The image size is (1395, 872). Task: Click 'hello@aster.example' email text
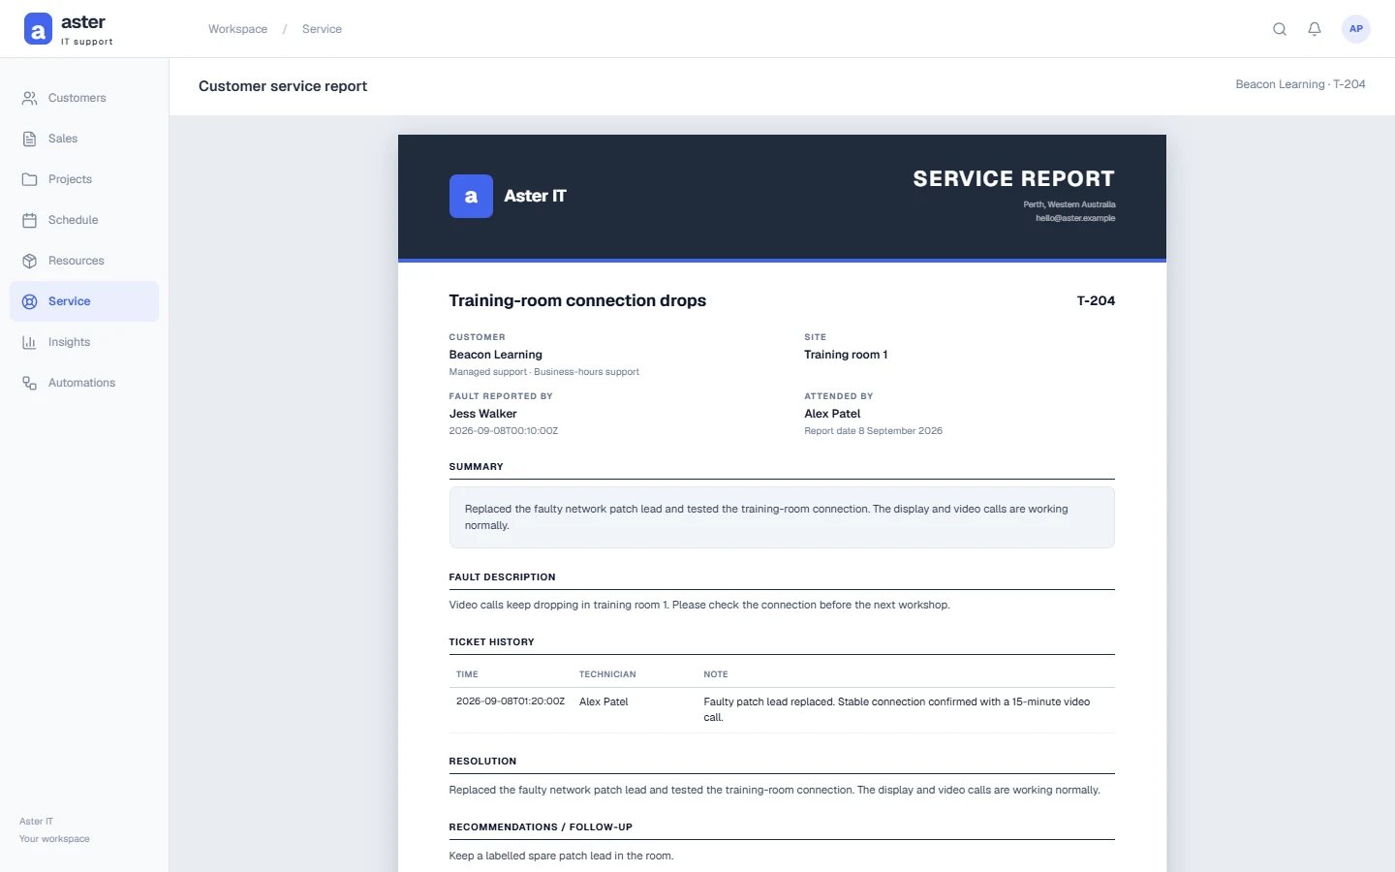1075,218
